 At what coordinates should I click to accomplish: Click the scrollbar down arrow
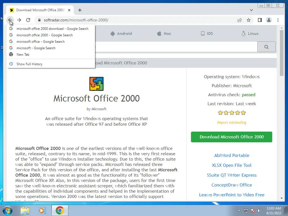point(282,198)
